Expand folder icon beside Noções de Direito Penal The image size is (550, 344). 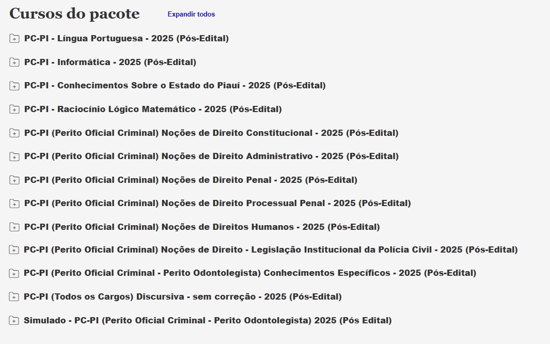(14, 180)
